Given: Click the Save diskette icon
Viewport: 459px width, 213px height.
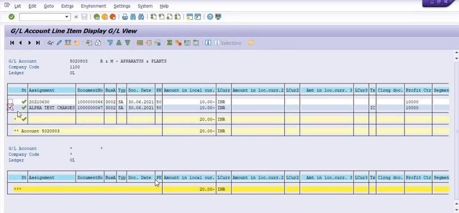Looking at the screenshot, I should [x=84, y=17].
